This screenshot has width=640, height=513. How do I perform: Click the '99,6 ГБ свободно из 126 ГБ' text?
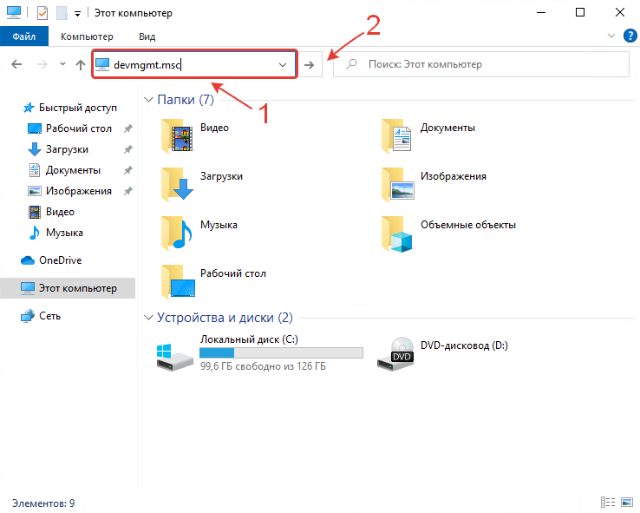263,366
